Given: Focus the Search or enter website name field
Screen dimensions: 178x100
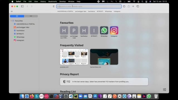Looking at the screenshot, I should point(89,6).
